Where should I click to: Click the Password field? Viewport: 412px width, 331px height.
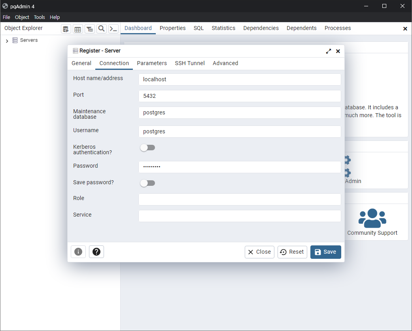point(240,167)
